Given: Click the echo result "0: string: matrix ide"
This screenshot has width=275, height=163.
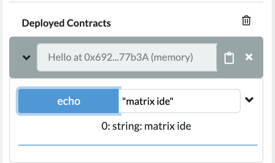Looking at the screenshot, I should point(146,126).
